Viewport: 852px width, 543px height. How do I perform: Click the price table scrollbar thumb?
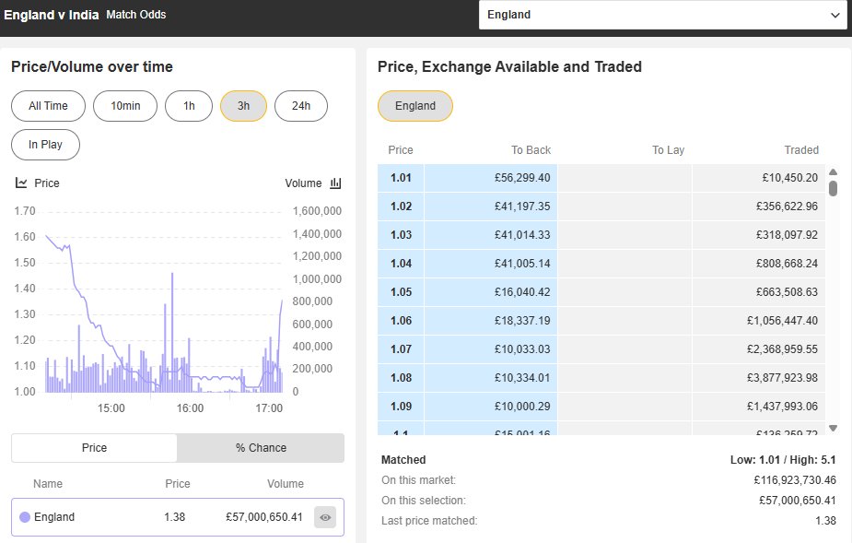coord(833,188)
